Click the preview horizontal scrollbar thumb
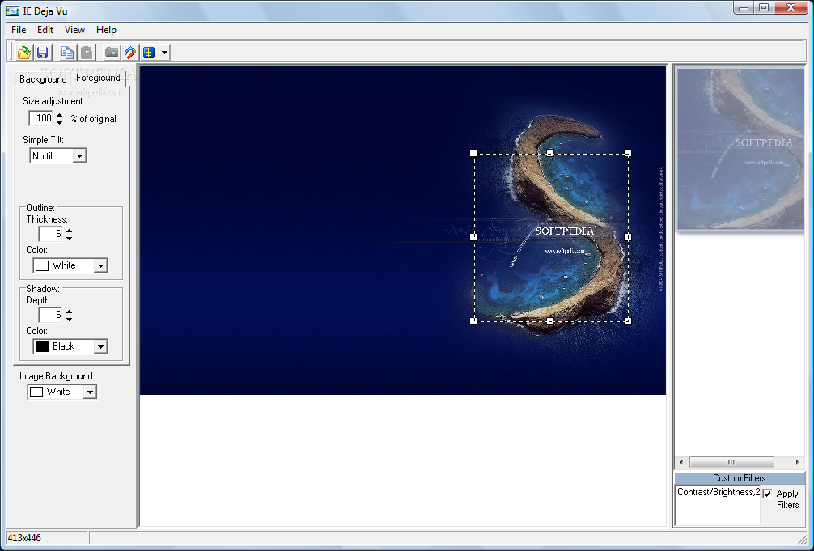Screen dimensions: 814x551 point(731,462)
